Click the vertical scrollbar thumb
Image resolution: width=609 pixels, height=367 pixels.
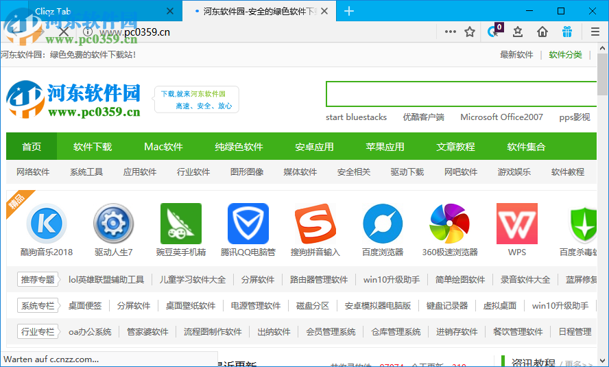(x=602, y=74)
